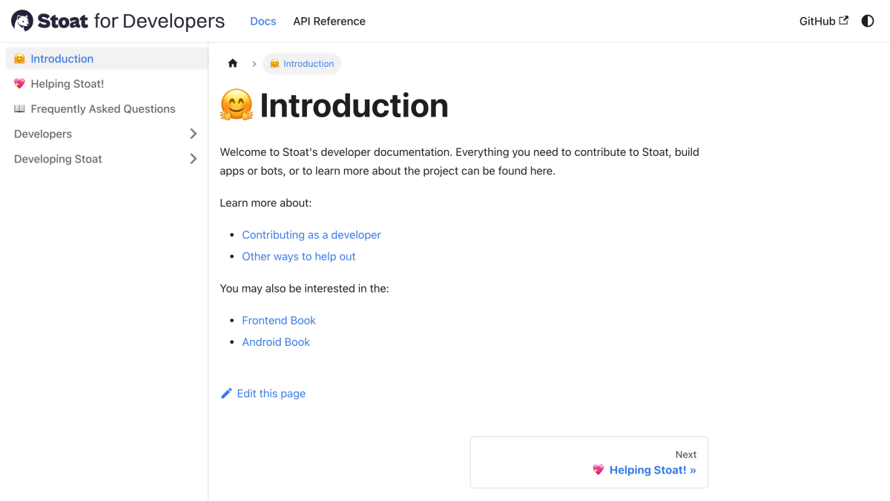Follow the Frontend Book link
The height and width of the screenshot is (501, 890).
tap(279, 321)
